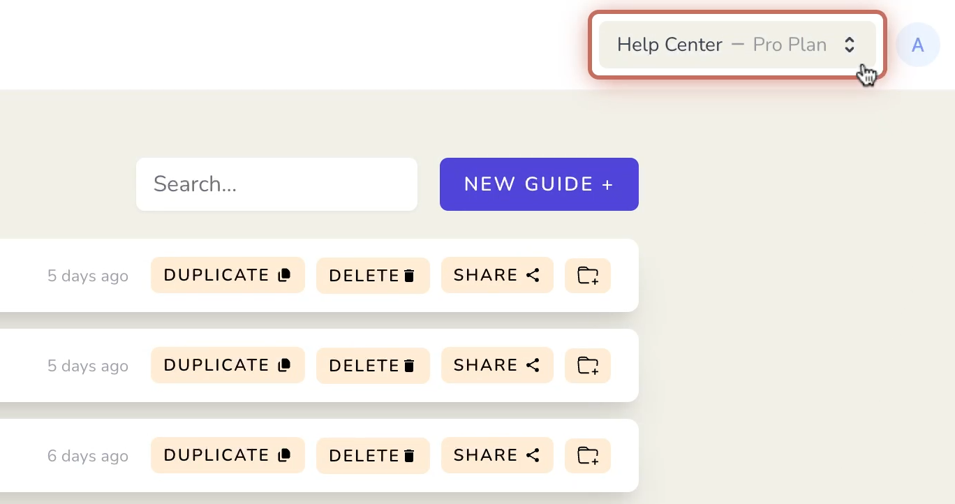Open the Help Center Pro Plan workspace switcher

(736, 45)
